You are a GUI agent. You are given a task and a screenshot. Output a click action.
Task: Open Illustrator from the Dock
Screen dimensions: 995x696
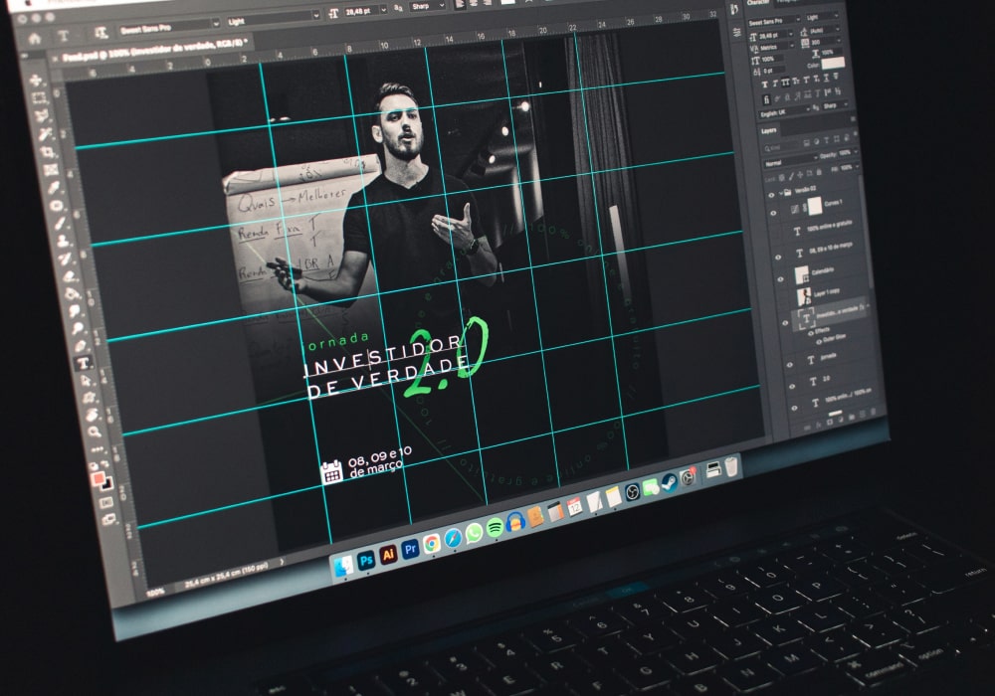(388, 555)
